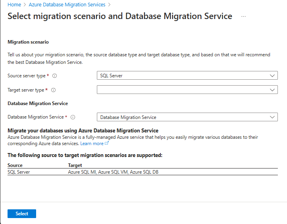Click the chevron arrow in SQL Server dropdown
The width and height of the screenshot is (287, 224).
(272, 75)
